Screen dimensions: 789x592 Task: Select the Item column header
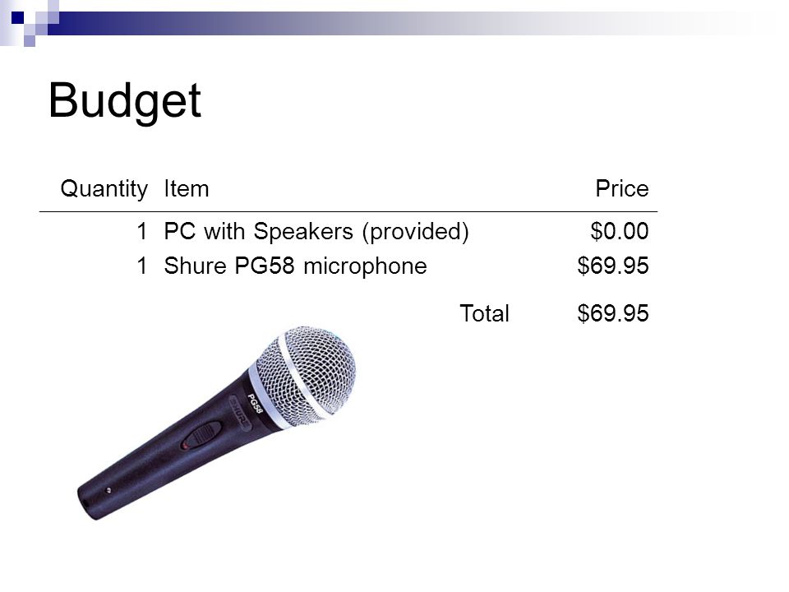[x=187, y=189]
